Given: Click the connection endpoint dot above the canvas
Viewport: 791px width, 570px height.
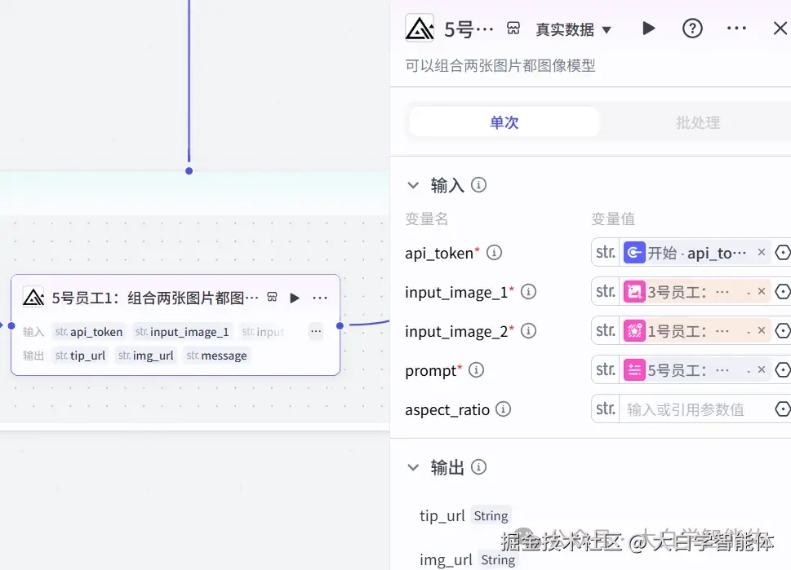Looking at the screenshot, I should click(x=189, y=171).
